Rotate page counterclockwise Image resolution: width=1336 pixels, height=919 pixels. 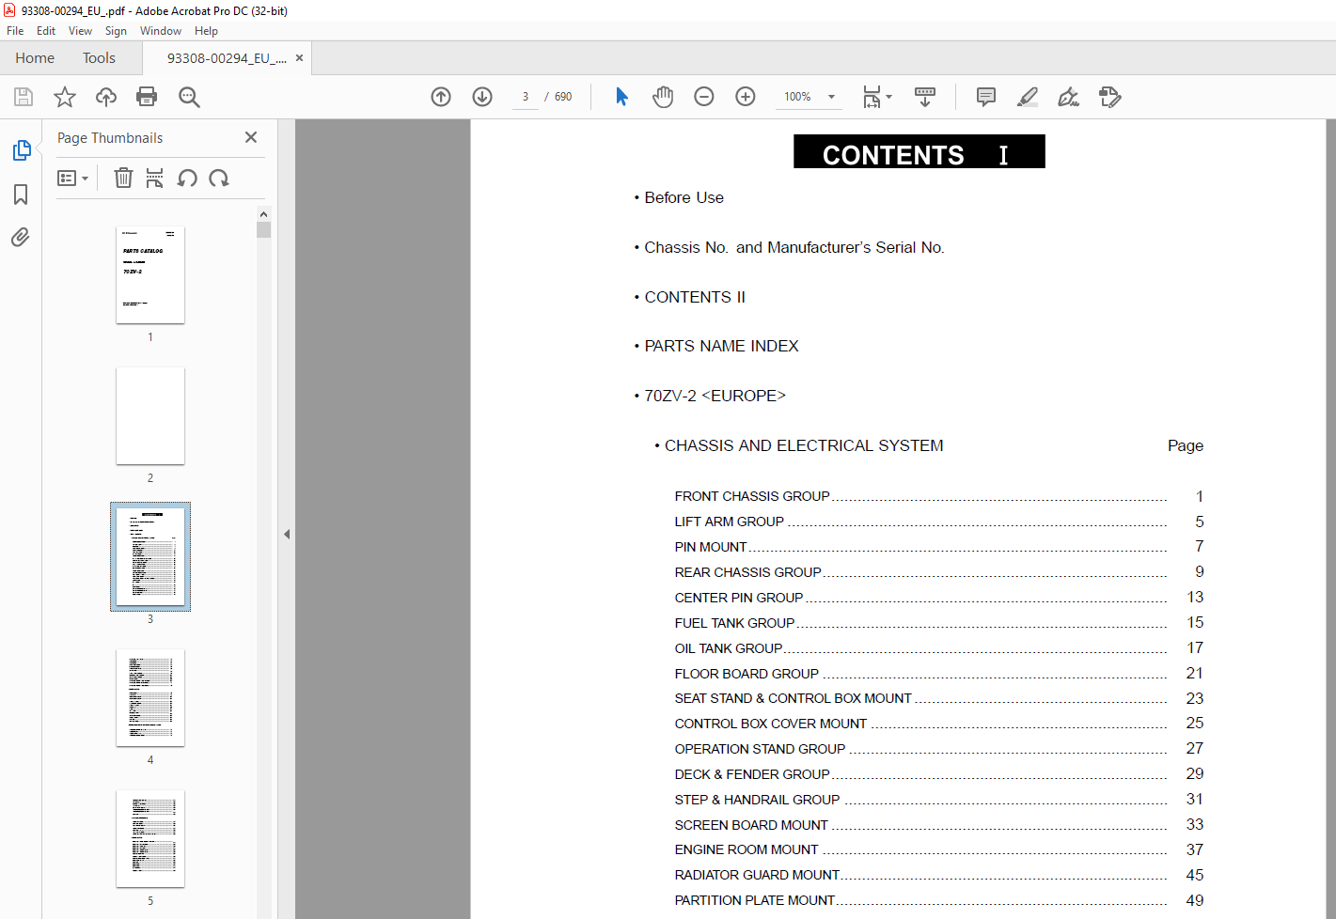point(187,178)
